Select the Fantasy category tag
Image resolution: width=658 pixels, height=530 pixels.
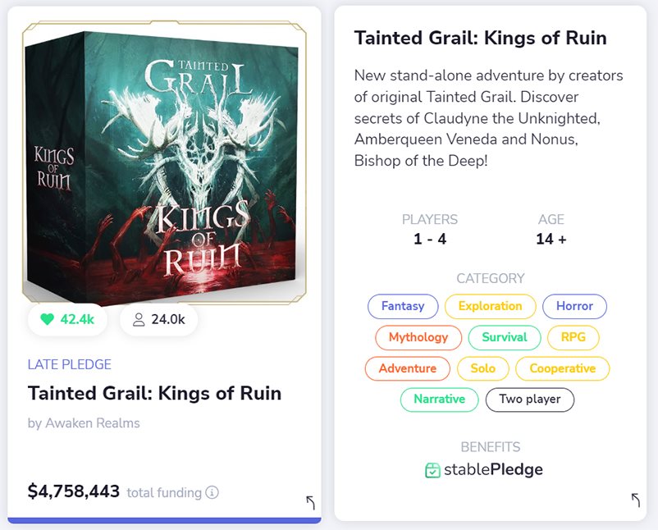pos(403,306)
